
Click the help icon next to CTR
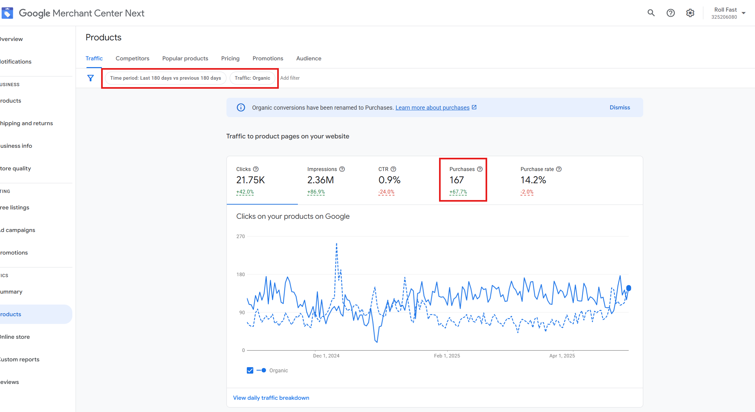(x=393, y=169)
